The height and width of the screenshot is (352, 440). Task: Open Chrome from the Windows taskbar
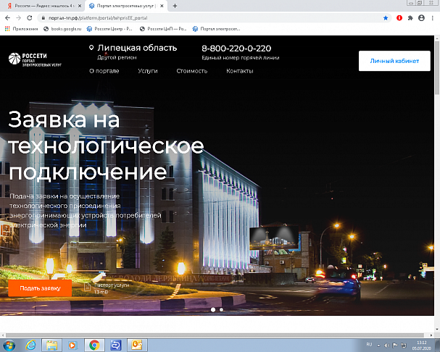[x=94, y=345]
